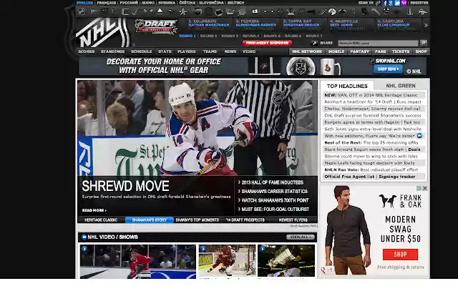The height and width of the screenshot is (286, 458).
Task: Open News menu
Action: coord(230,51)
